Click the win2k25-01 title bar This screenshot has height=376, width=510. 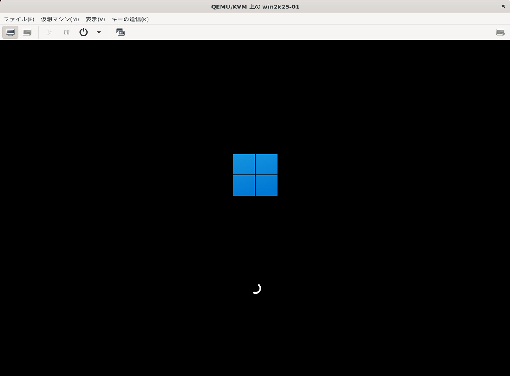point(255,6)
